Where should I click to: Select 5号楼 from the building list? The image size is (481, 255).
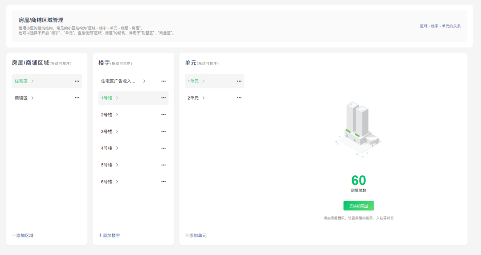[x=107, y=165]
